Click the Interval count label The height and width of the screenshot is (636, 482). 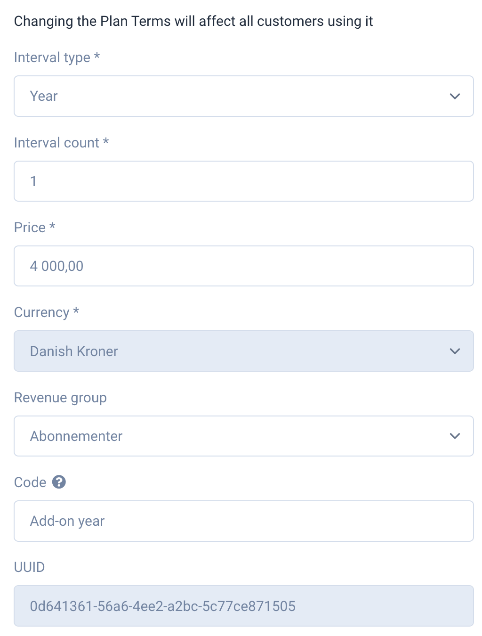tap(56, 142)
